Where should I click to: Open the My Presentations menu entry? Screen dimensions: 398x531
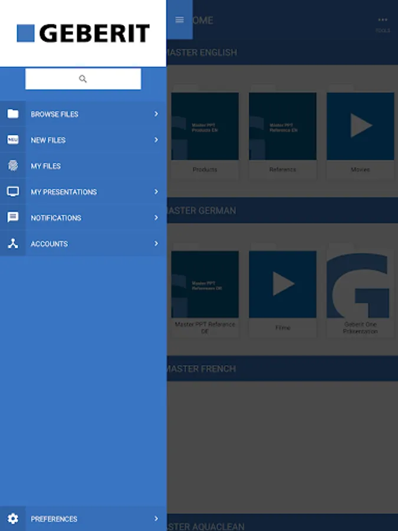(64, 192)
